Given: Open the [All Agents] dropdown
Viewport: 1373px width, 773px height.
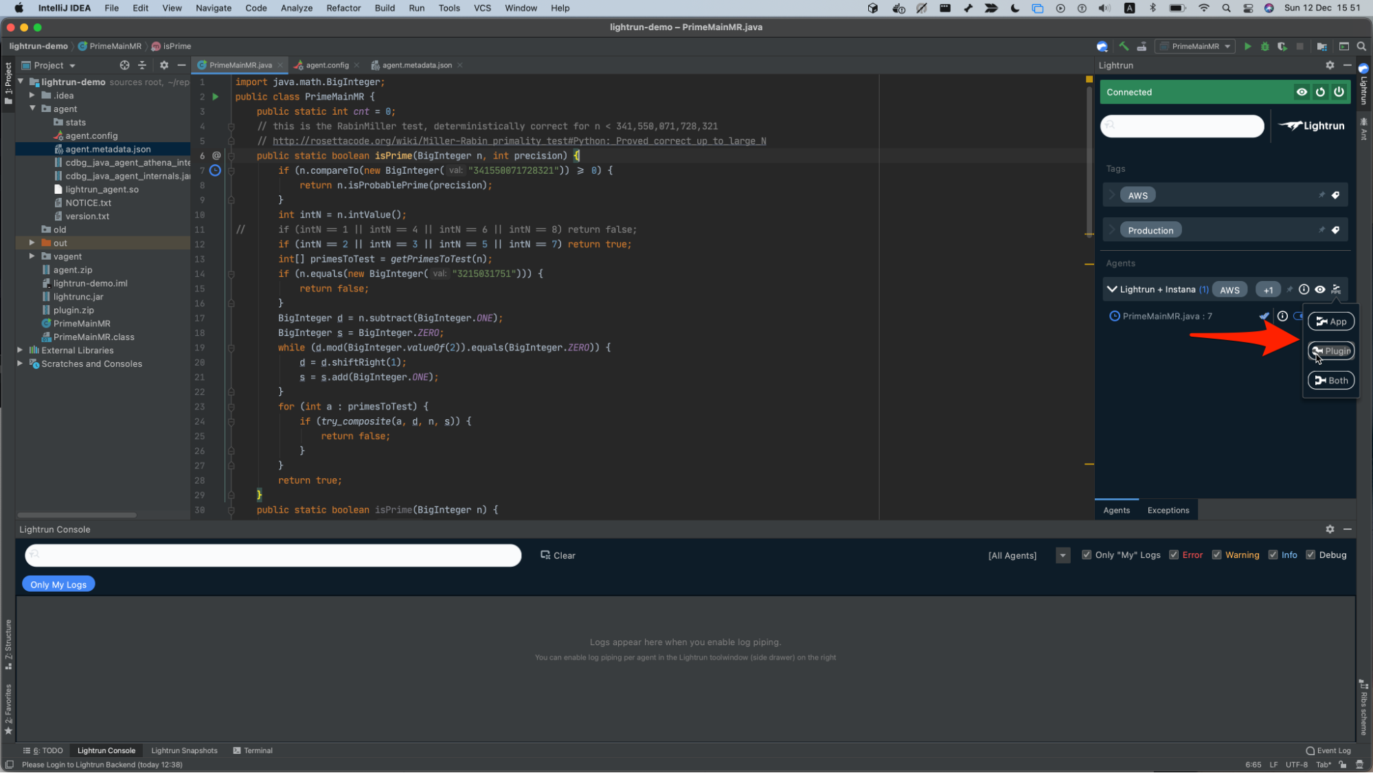Looking at the screenshot, I should (1063, 555).
